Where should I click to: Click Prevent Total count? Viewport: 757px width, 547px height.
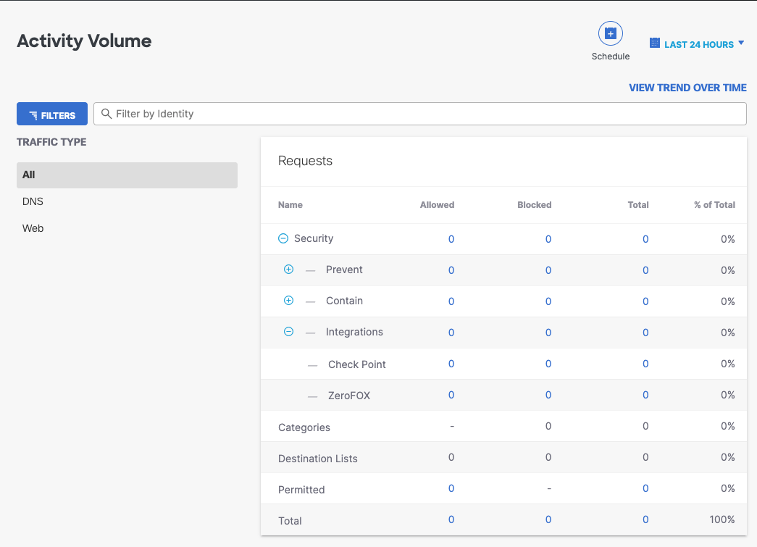pos(645,270)
